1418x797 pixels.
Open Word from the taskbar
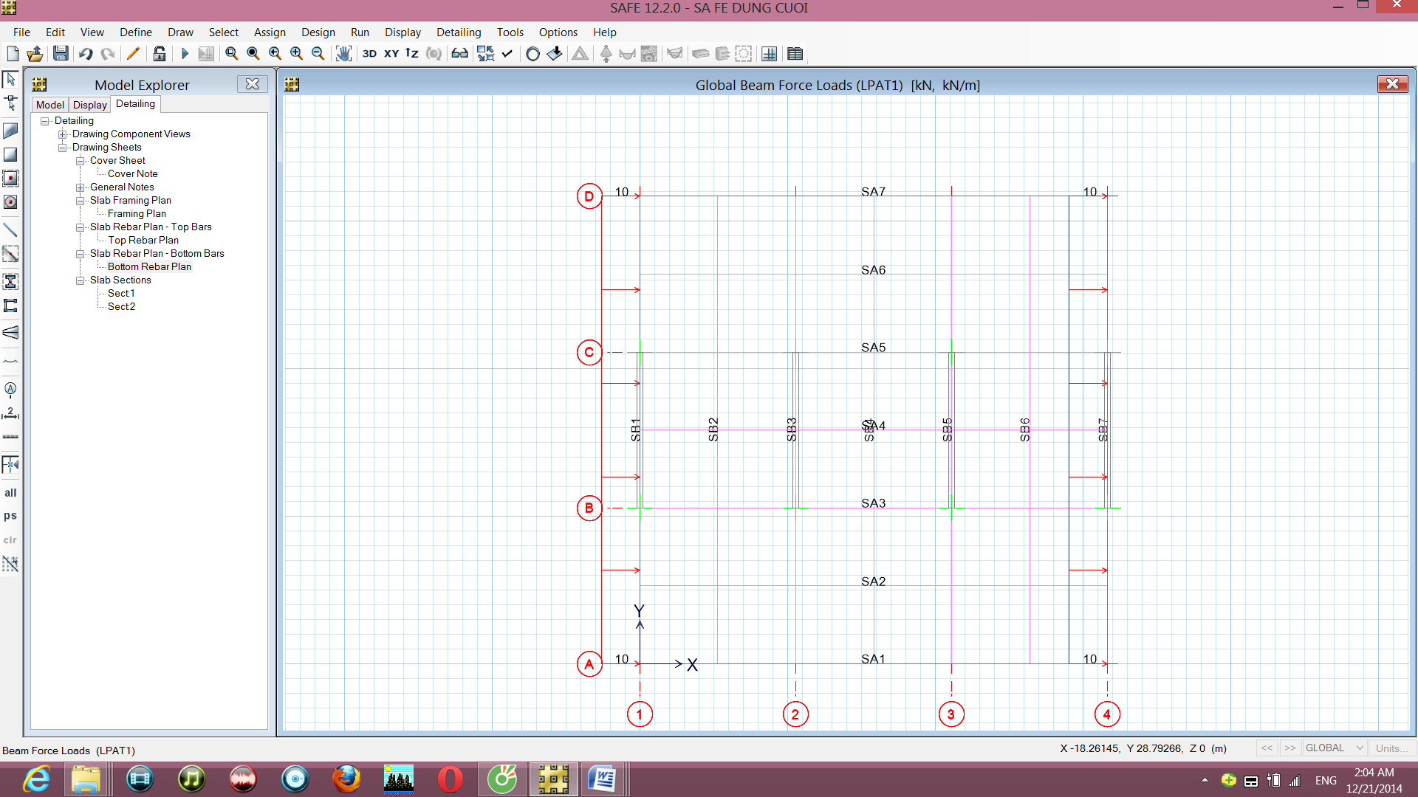click(x=603, y=779)
